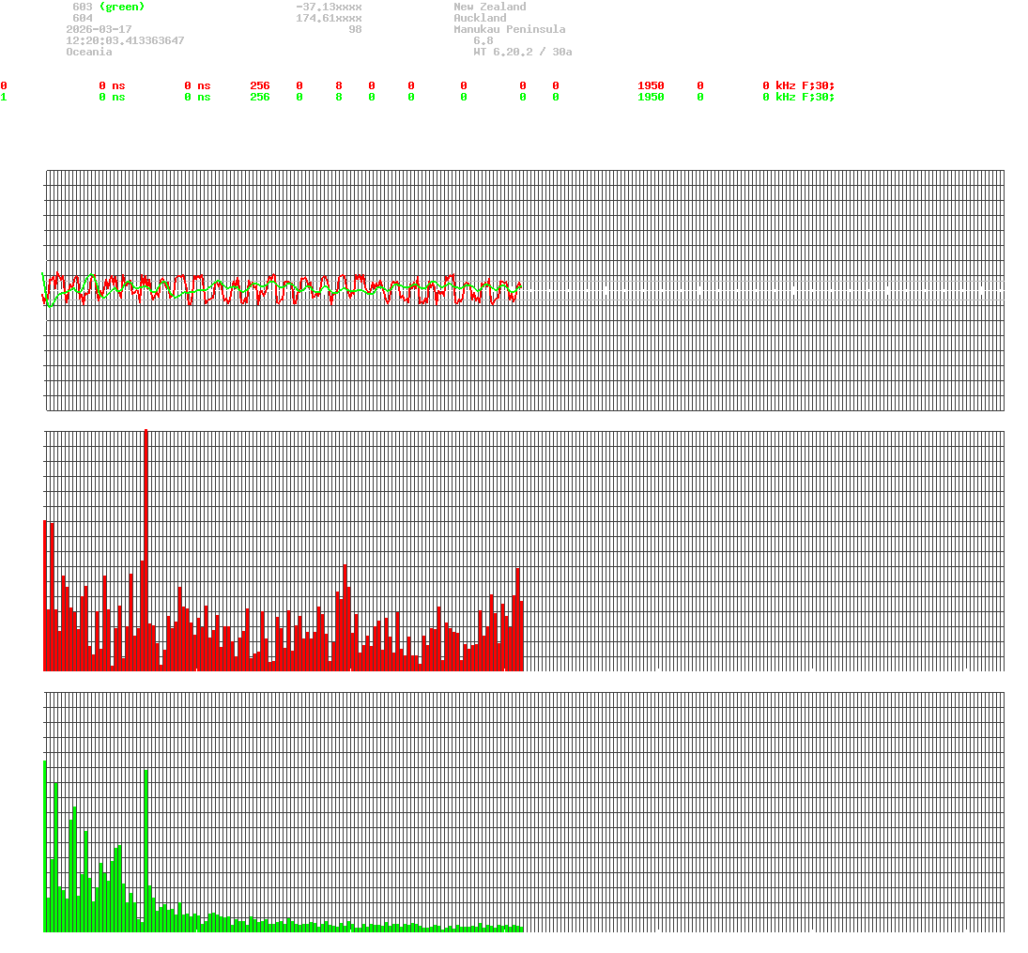Toggle visibility of red Channel 0 row
1028x953 pixels.
(4, 85)
